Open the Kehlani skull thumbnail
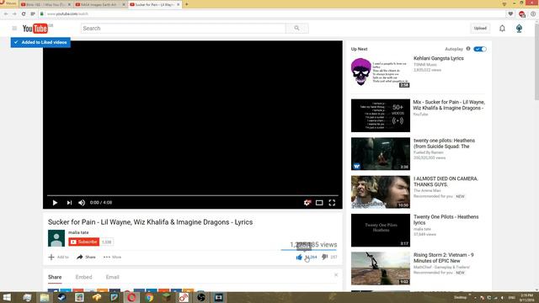Image resolution: width=539 pixels, height=303 pixels. click(381, 72)
